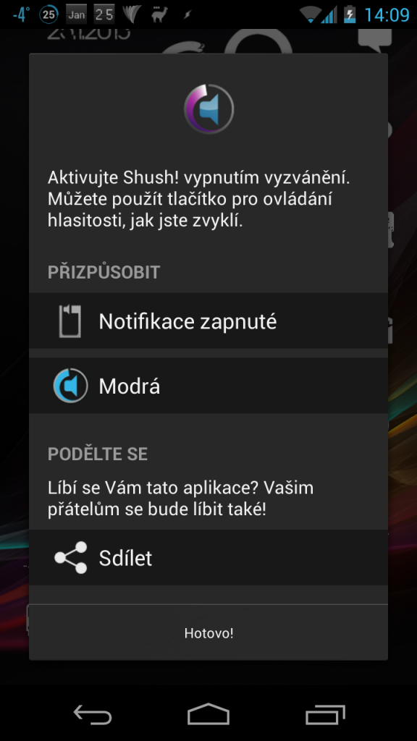The width and height of the screenshot is (417, 741).
Task: Toggle the Notifikace zapnuté option
Action: click(x=208, y=321)
